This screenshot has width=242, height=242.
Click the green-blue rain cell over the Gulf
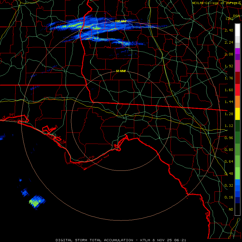coord(37,202)
